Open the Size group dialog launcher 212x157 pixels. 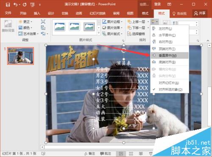pyautogui.click(x=198, y=41)
